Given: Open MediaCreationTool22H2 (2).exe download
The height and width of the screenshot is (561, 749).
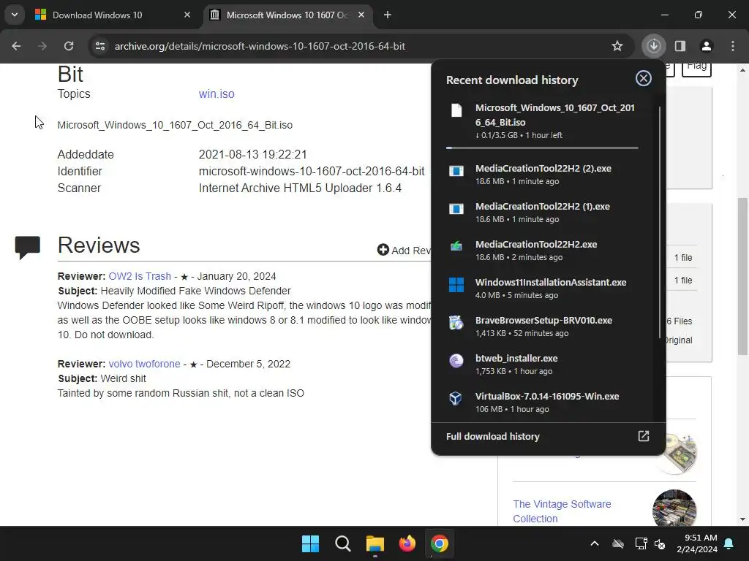Looking at the screenshot, I should [x=542, y=175].
